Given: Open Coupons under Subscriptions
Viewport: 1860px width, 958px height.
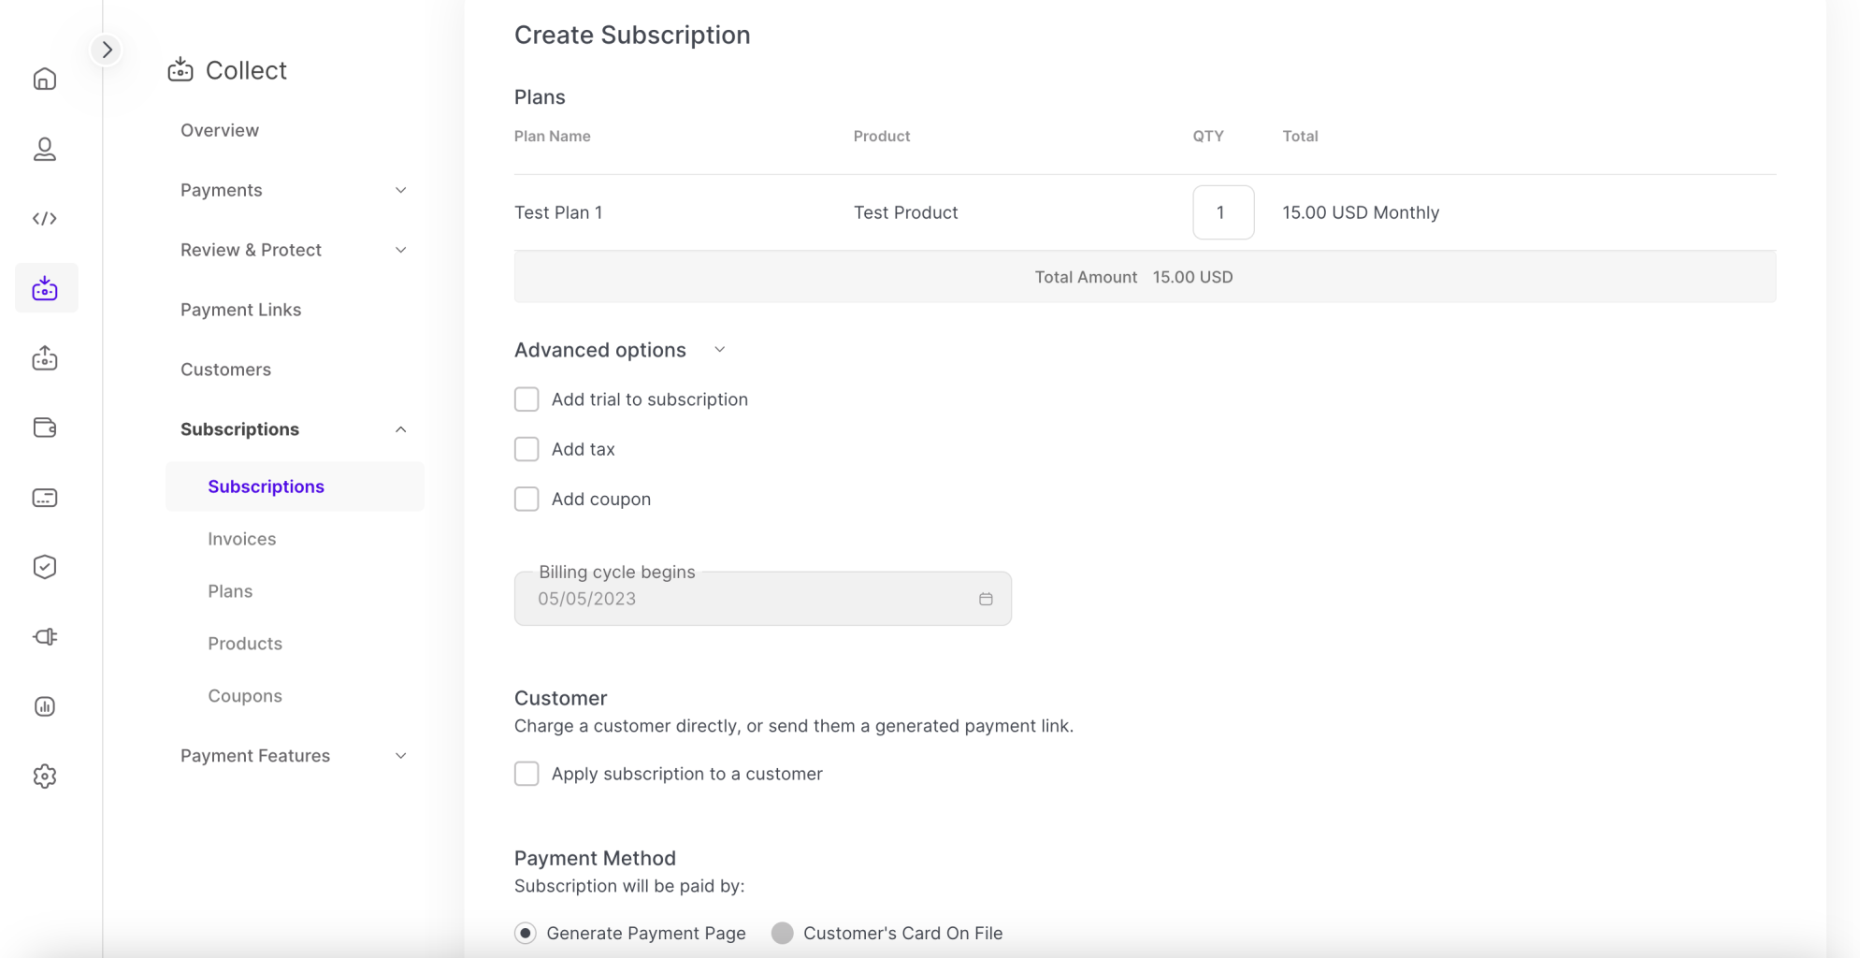Looking at the screenshot, I should coord(244,696).
